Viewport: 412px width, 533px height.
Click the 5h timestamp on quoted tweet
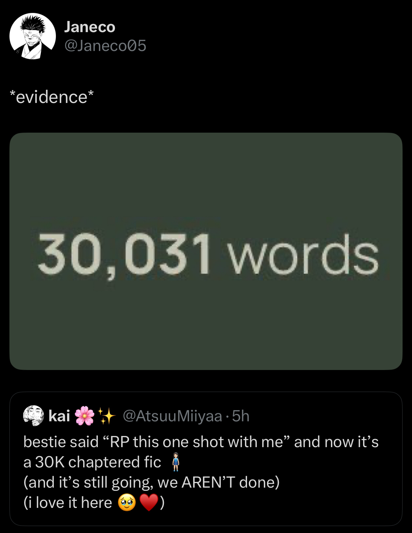241,416
